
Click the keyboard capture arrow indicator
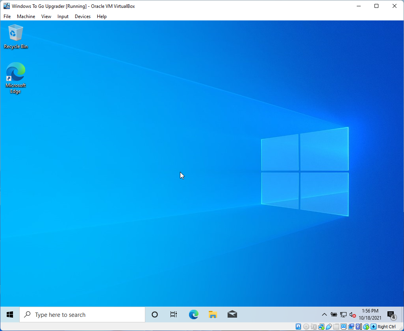[373, 327]
